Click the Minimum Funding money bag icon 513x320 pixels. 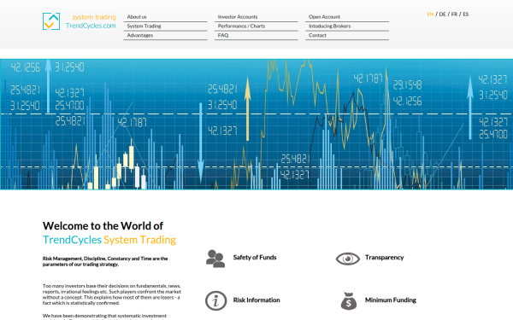click(x=349, y=300)
